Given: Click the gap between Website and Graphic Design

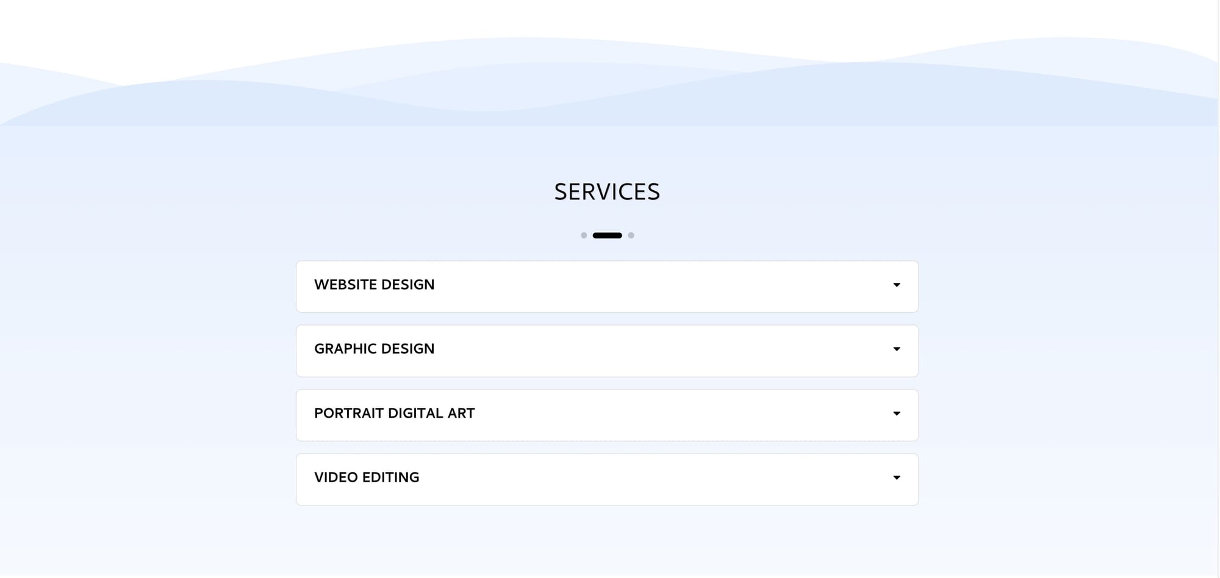Looking at the screenshot, I should [x=607, y=319].
